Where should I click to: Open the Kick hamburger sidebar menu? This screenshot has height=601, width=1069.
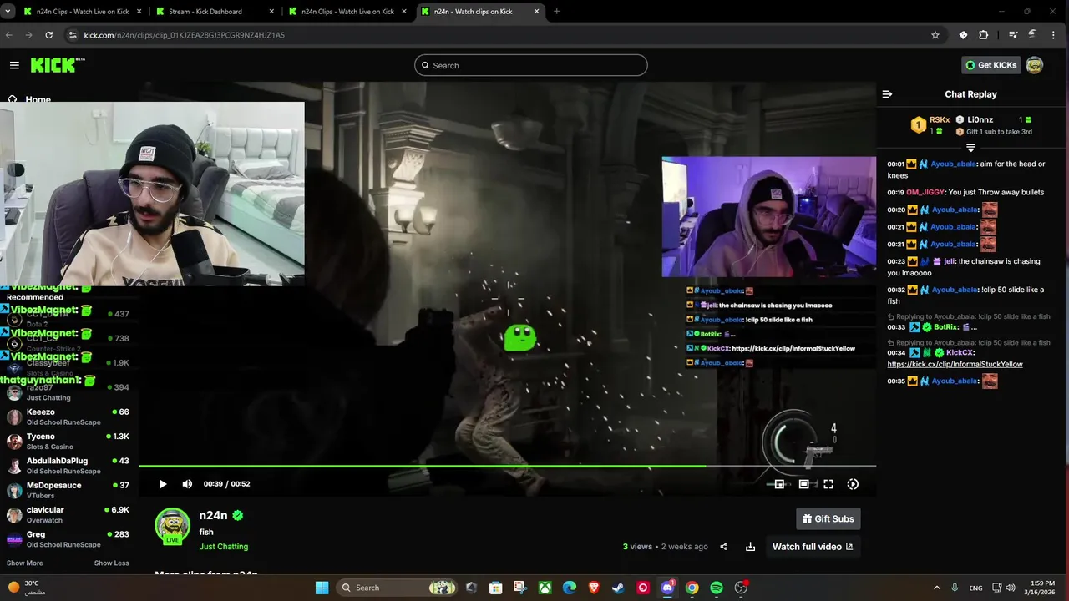(14, 65)
